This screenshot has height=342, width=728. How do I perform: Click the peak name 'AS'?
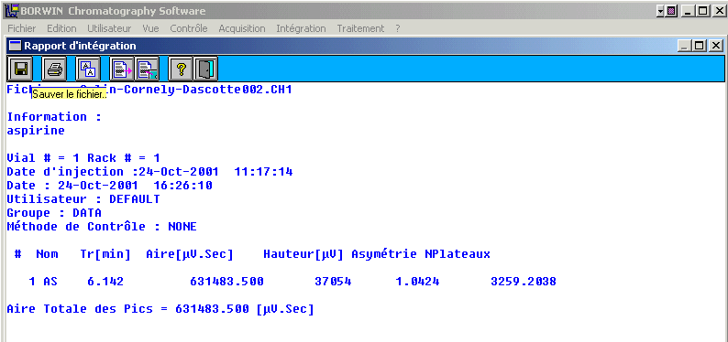click(50, 282)
